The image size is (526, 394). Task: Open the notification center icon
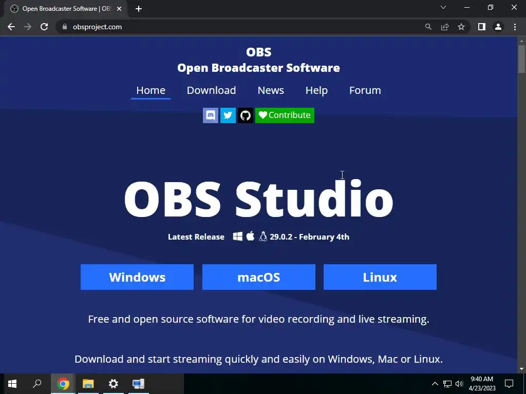click(509, 384)
